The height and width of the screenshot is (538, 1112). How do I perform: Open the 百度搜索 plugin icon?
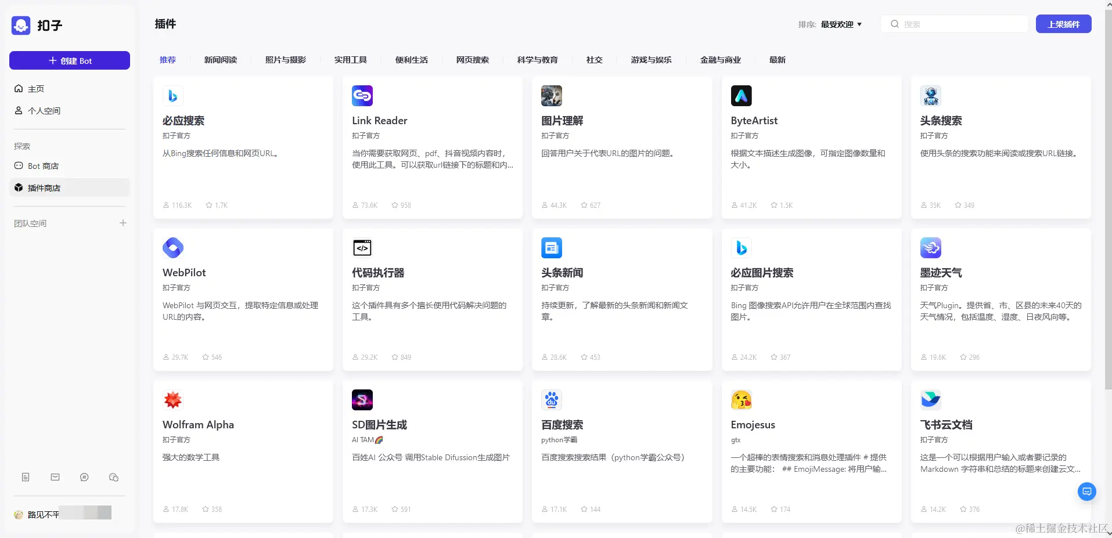click(552, 400)
